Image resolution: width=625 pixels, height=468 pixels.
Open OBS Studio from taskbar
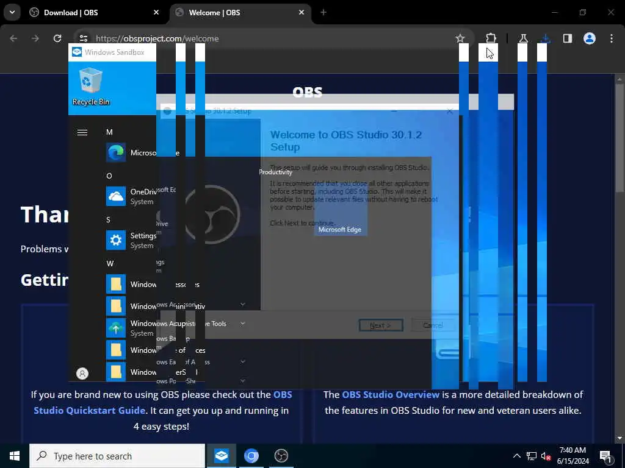pos(281,456)
